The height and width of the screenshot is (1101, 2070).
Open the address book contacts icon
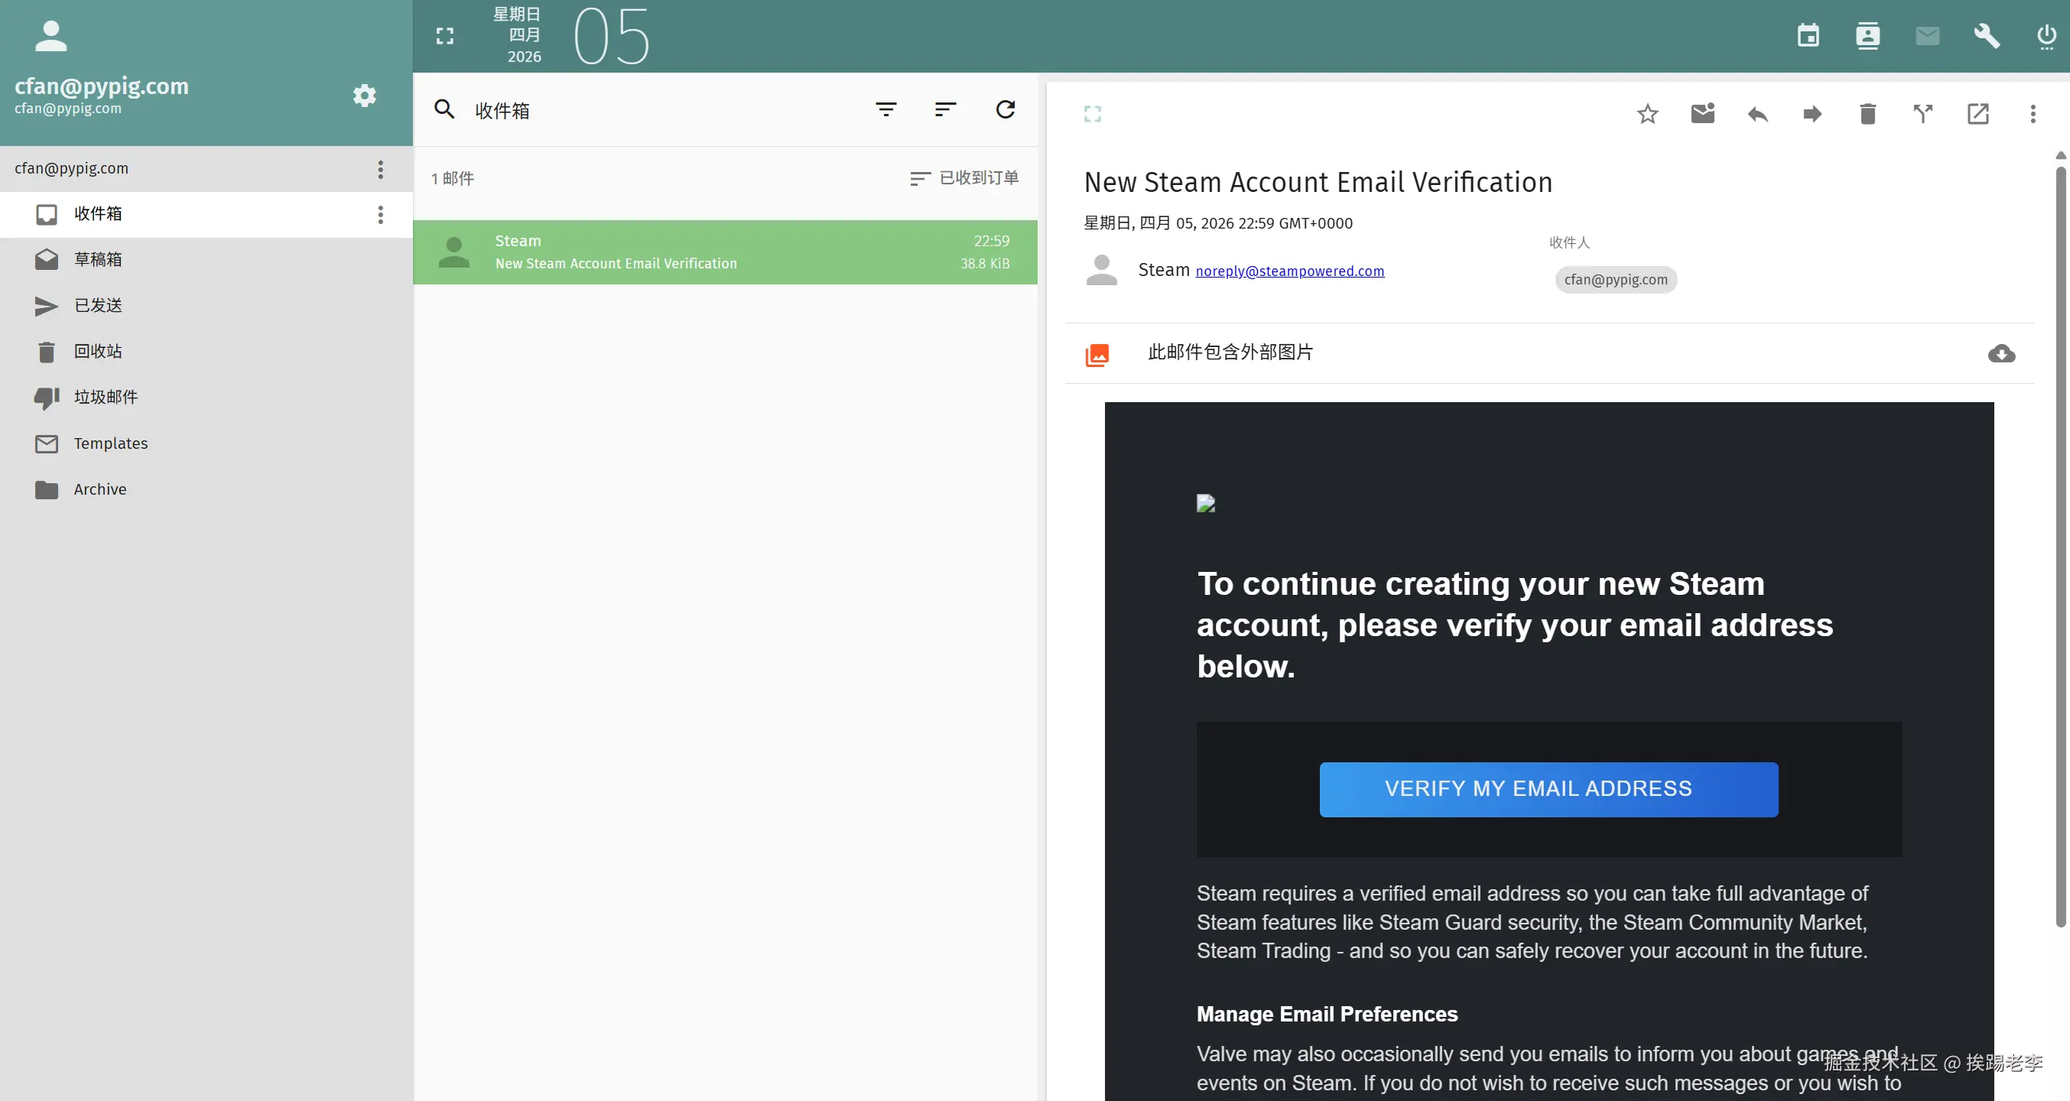point(1867,36)
